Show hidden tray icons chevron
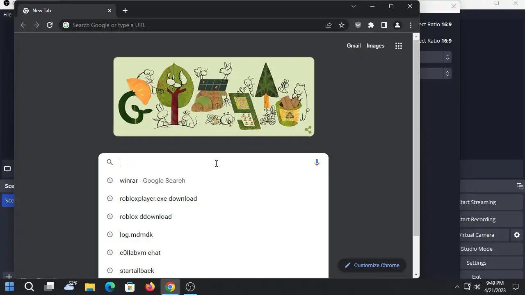Viewport: 525px width, 295px height. [x=457, y=287]
